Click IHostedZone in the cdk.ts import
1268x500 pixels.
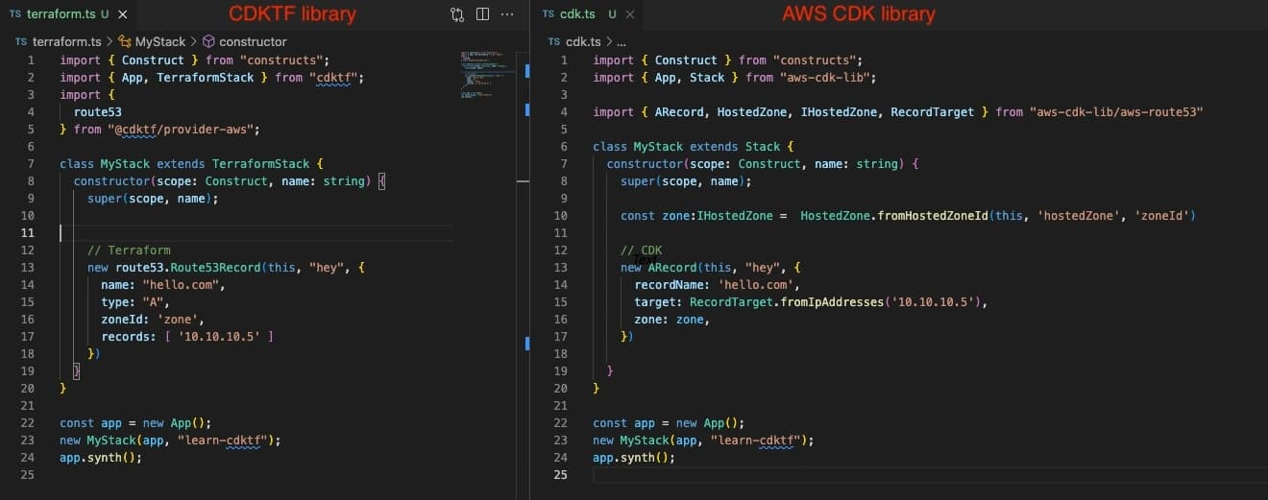tap(841, 111)
